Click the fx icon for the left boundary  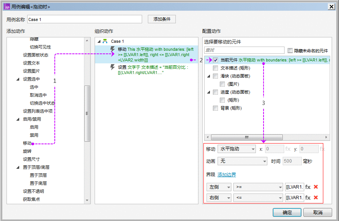pos(308,187)
